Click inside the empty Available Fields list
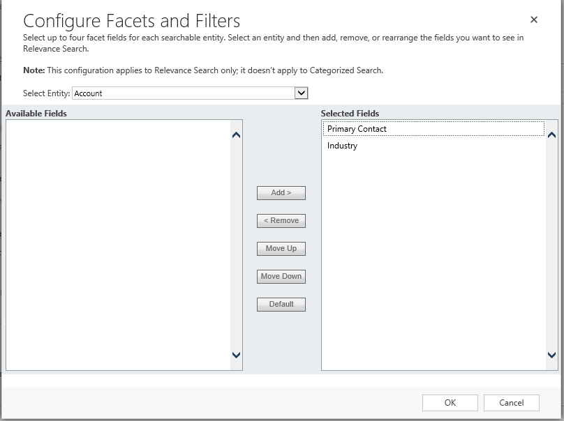The height and width of the screenshot is (421, 564). [117, 244]
